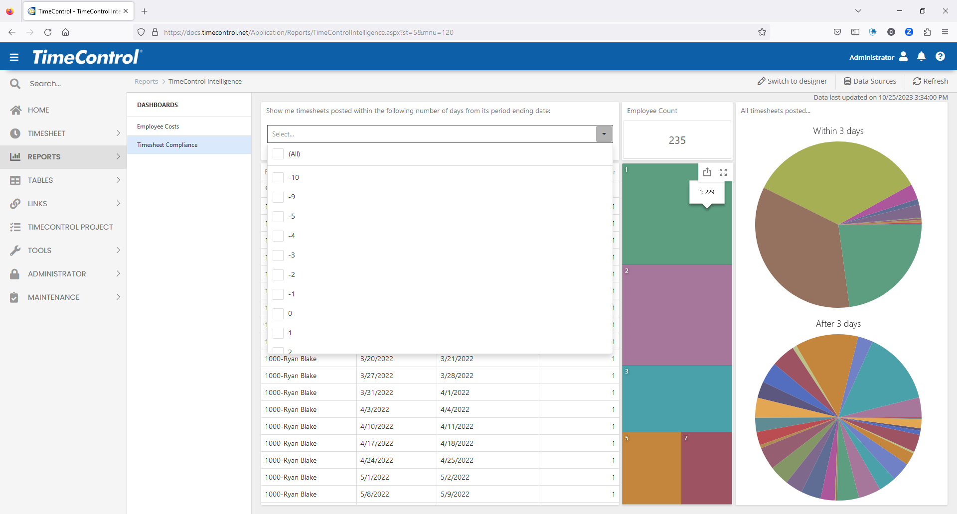This screenshot has width=957, height=514.
Task: Click the TOOLS wrench icon
Action: point(15,251)
